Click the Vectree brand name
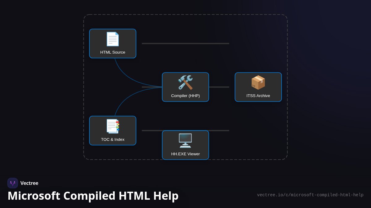The width and height of the screenshot is (371, 208). pyautogui.click(x=29, y=183)
